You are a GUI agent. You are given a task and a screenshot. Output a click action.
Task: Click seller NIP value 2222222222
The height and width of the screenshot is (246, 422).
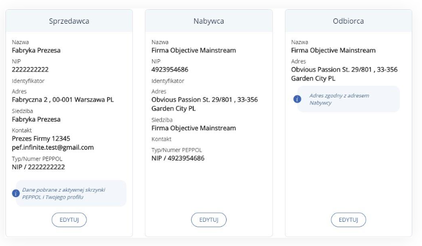(x=30, y=69)
